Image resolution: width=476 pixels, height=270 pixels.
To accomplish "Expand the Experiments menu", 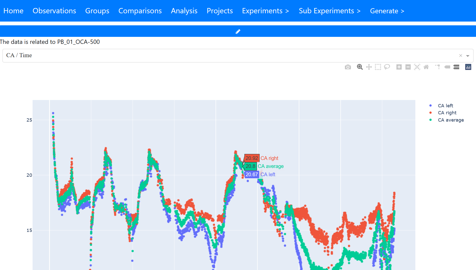I will click(x=266, y=11).
